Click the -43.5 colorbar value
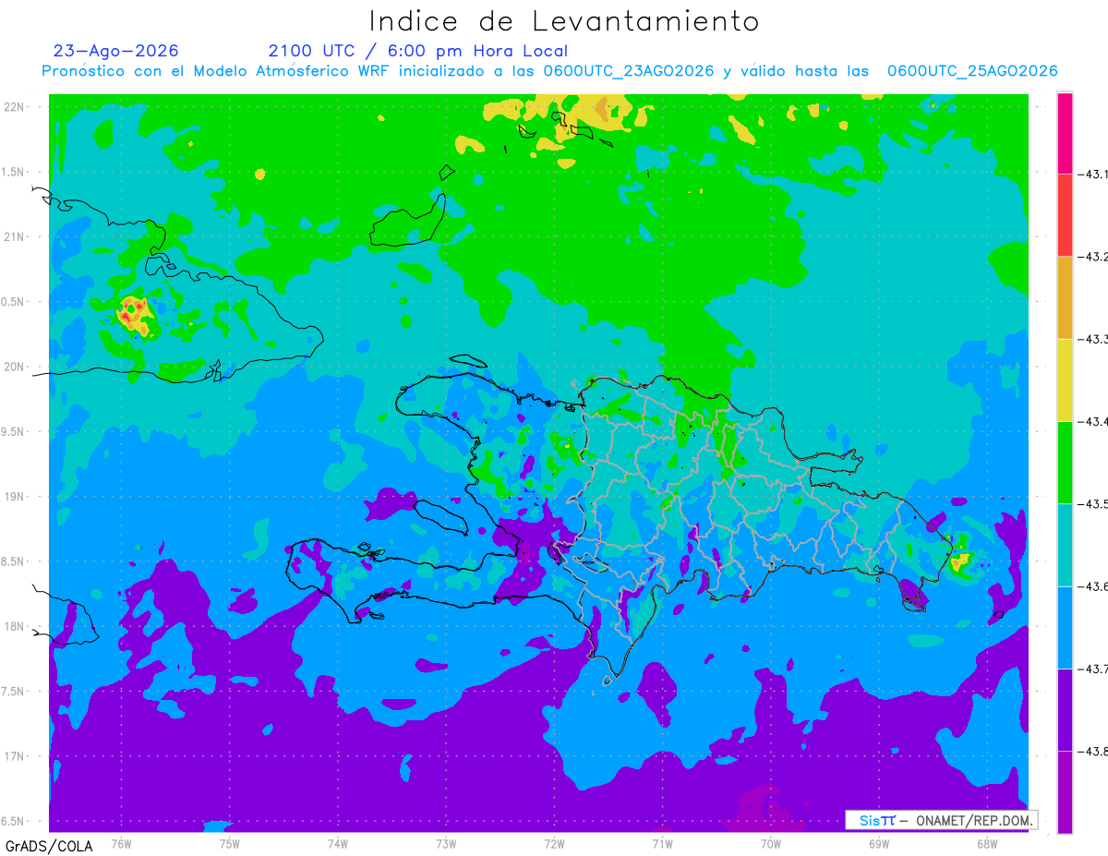 pos(1094,504)
